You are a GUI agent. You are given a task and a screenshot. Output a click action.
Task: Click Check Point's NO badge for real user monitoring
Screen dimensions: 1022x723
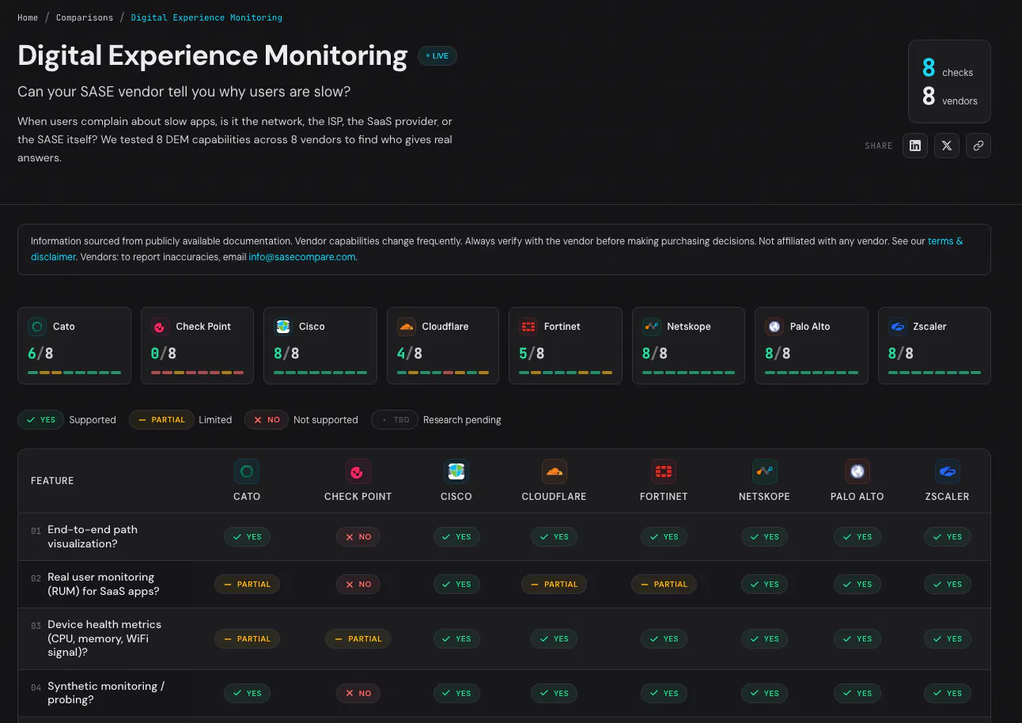(x=358, y=584)
